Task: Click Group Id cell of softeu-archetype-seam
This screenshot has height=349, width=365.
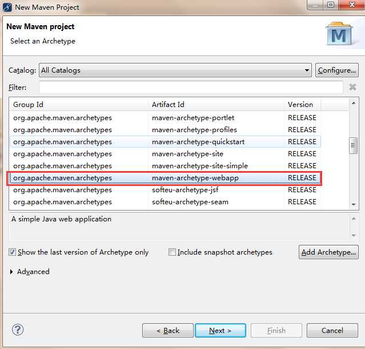Action: [x=62, y=202]
